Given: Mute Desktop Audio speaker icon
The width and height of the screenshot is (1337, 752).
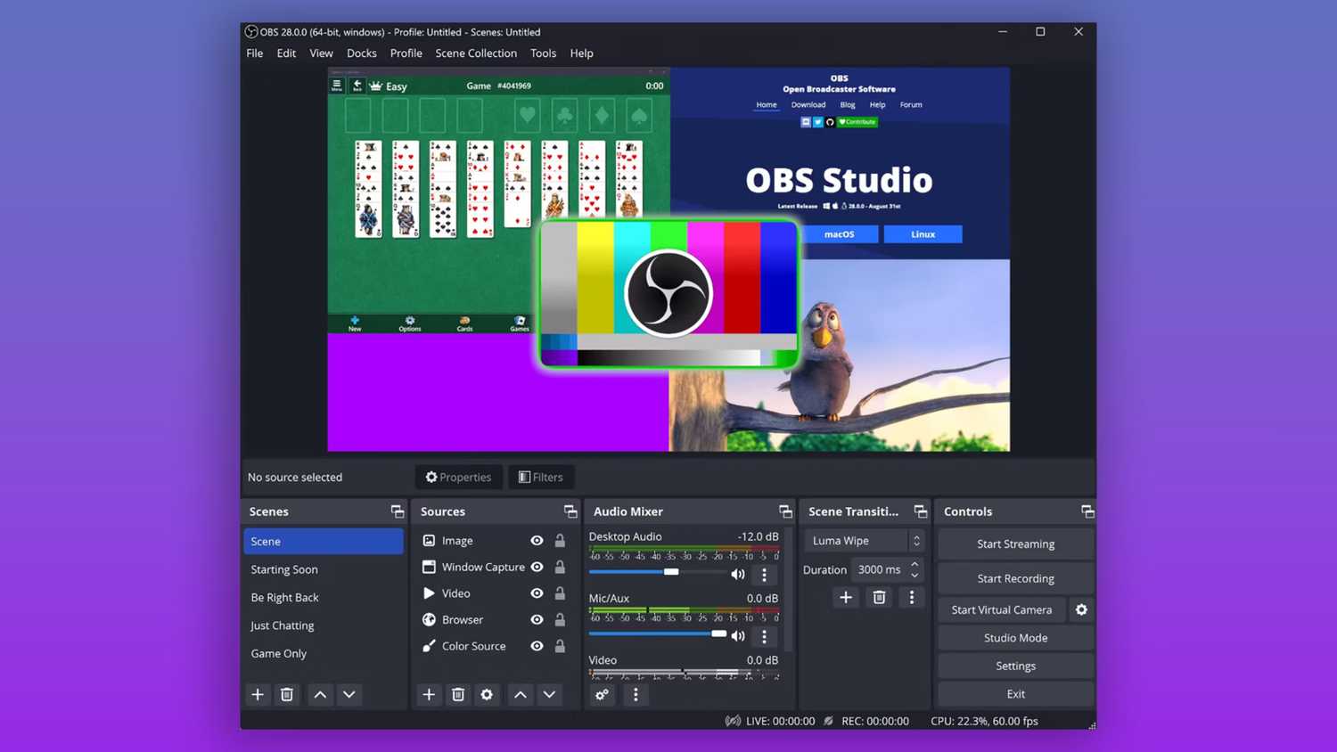Looking at the screenshot, I should pyautogui.click(x=738, y=575).
